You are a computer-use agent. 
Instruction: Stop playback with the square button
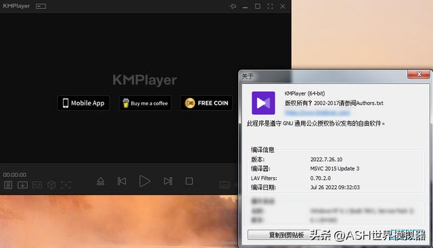[x=189, y=181]
